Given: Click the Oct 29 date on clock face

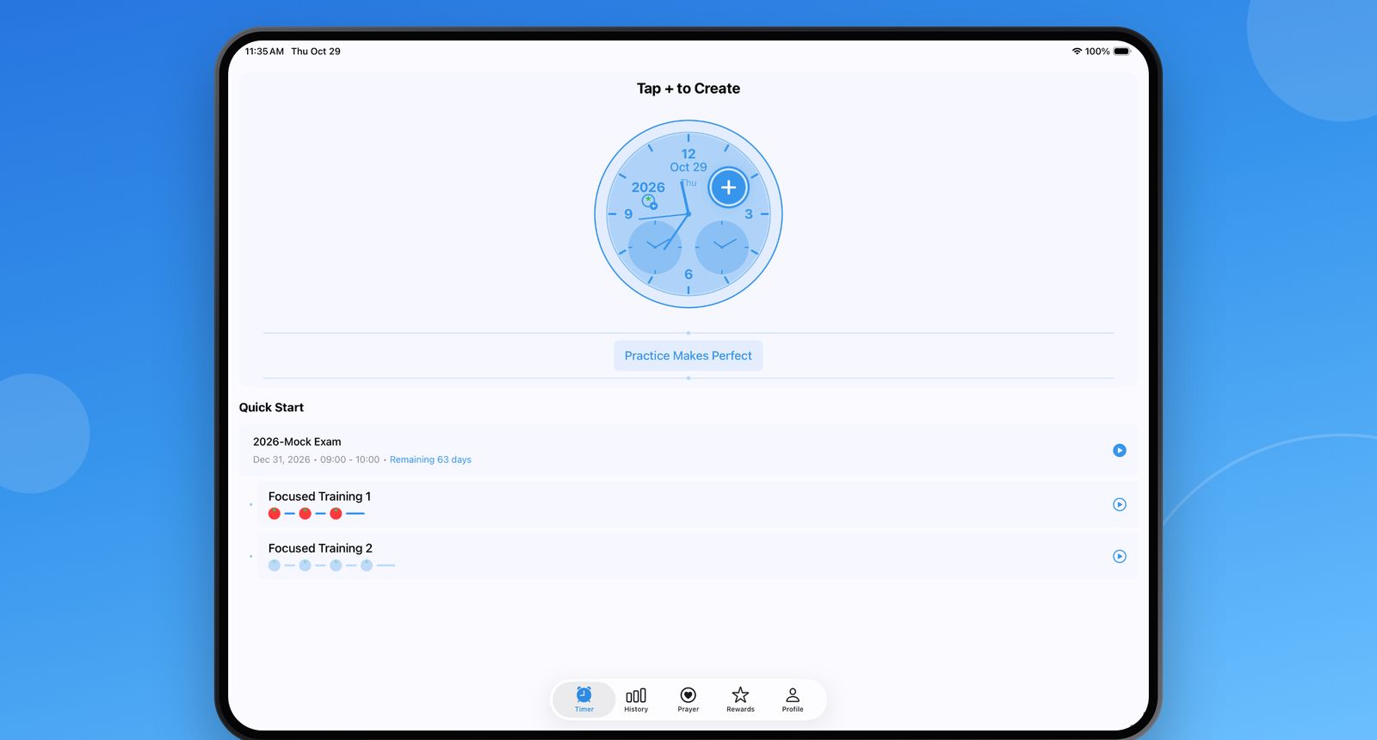Looking at the screenshot, I should point(688,167).
